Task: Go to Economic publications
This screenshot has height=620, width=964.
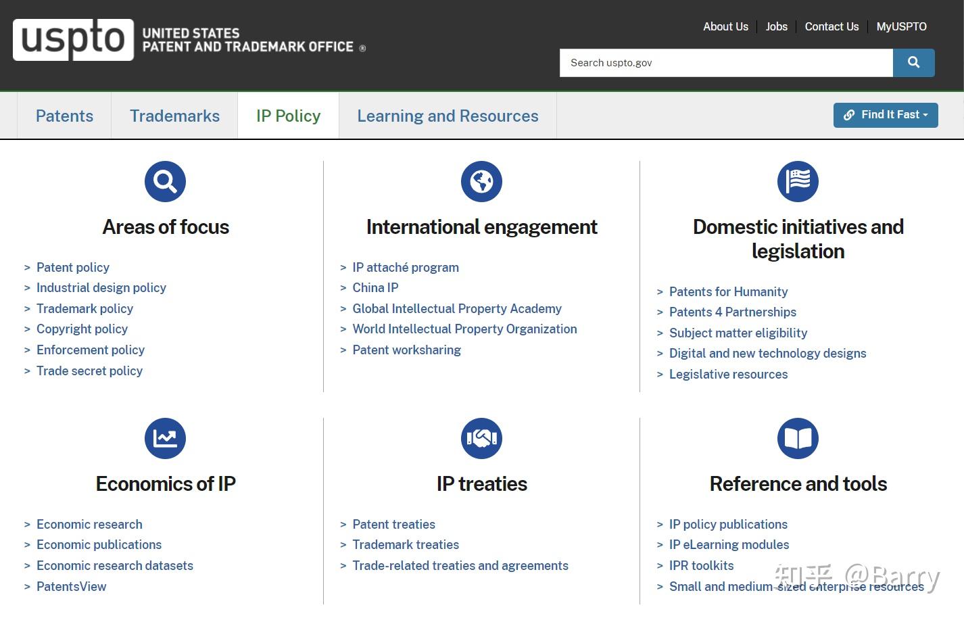Action: pyautogui.click(x=99, y=544)
